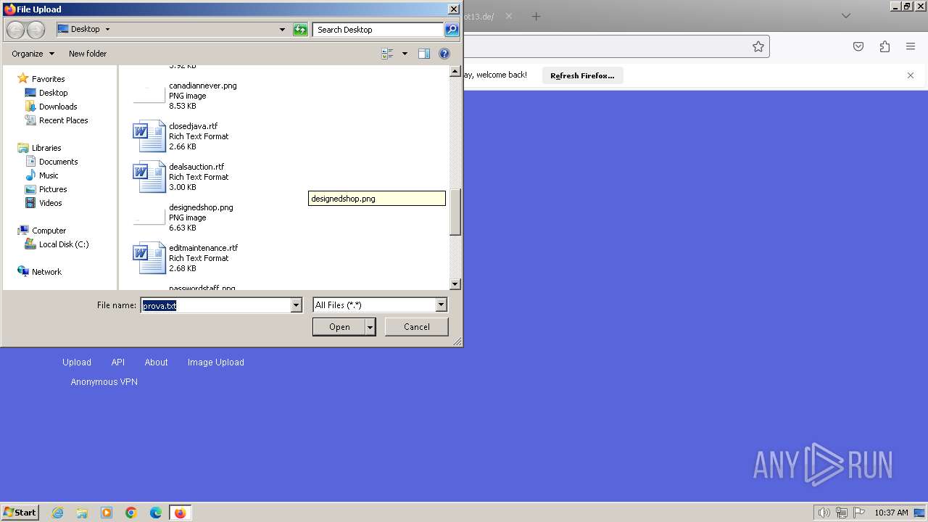Click the Change your view icon

point(388,54)
